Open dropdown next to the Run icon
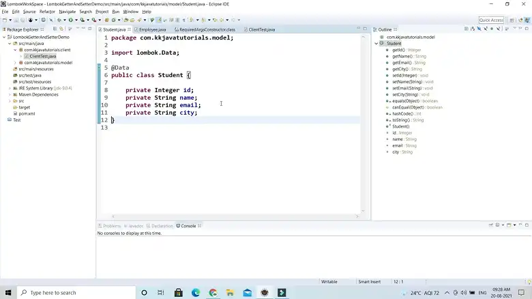The height and width of the screenshot is (299, 532). coord(76,20)
